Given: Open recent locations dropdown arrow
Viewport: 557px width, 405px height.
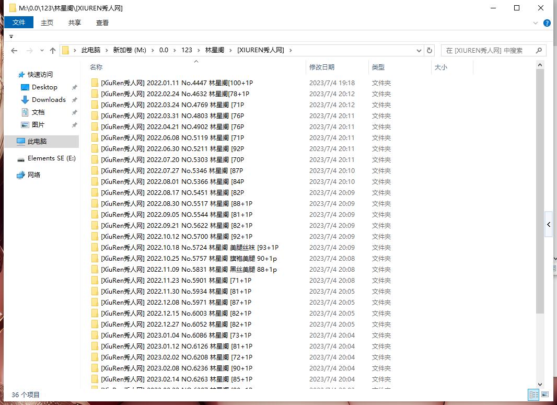Looking at the screenshot, I should click(x=41, y=51).
